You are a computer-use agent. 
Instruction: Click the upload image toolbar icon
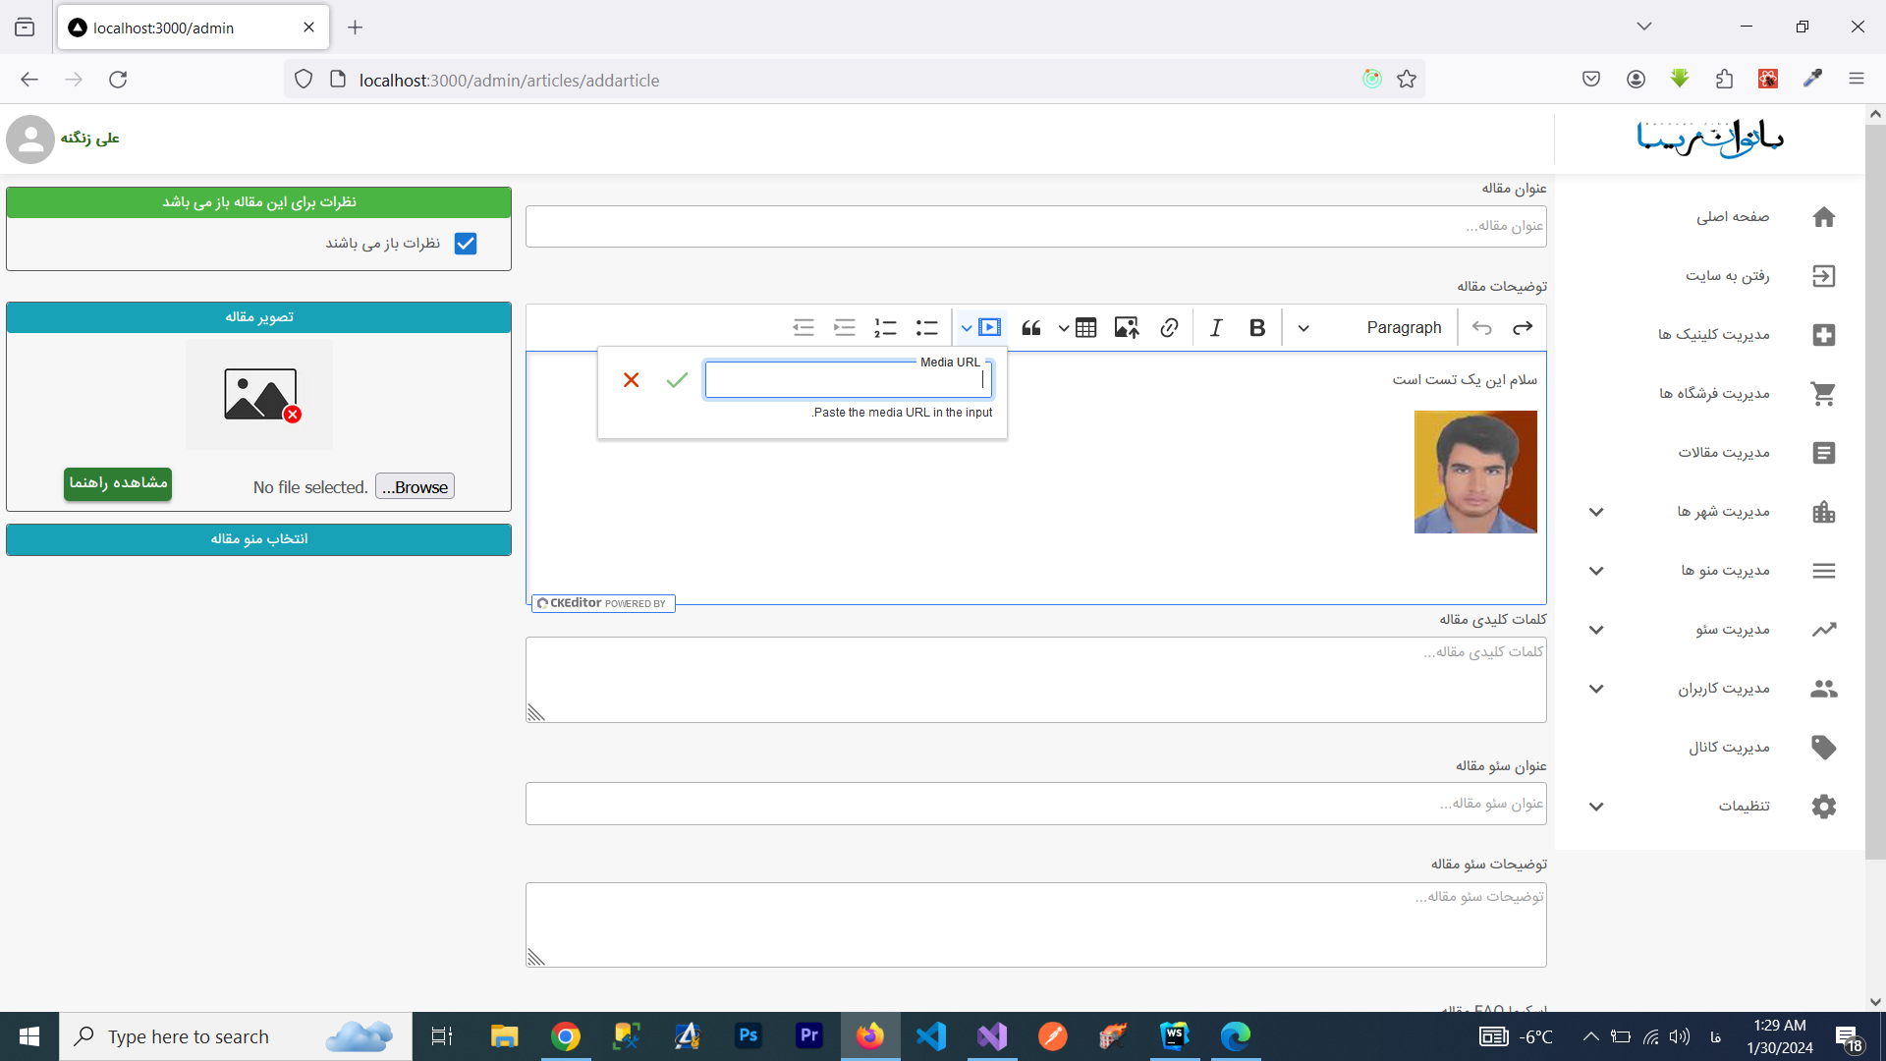(x=1127, y=328)
